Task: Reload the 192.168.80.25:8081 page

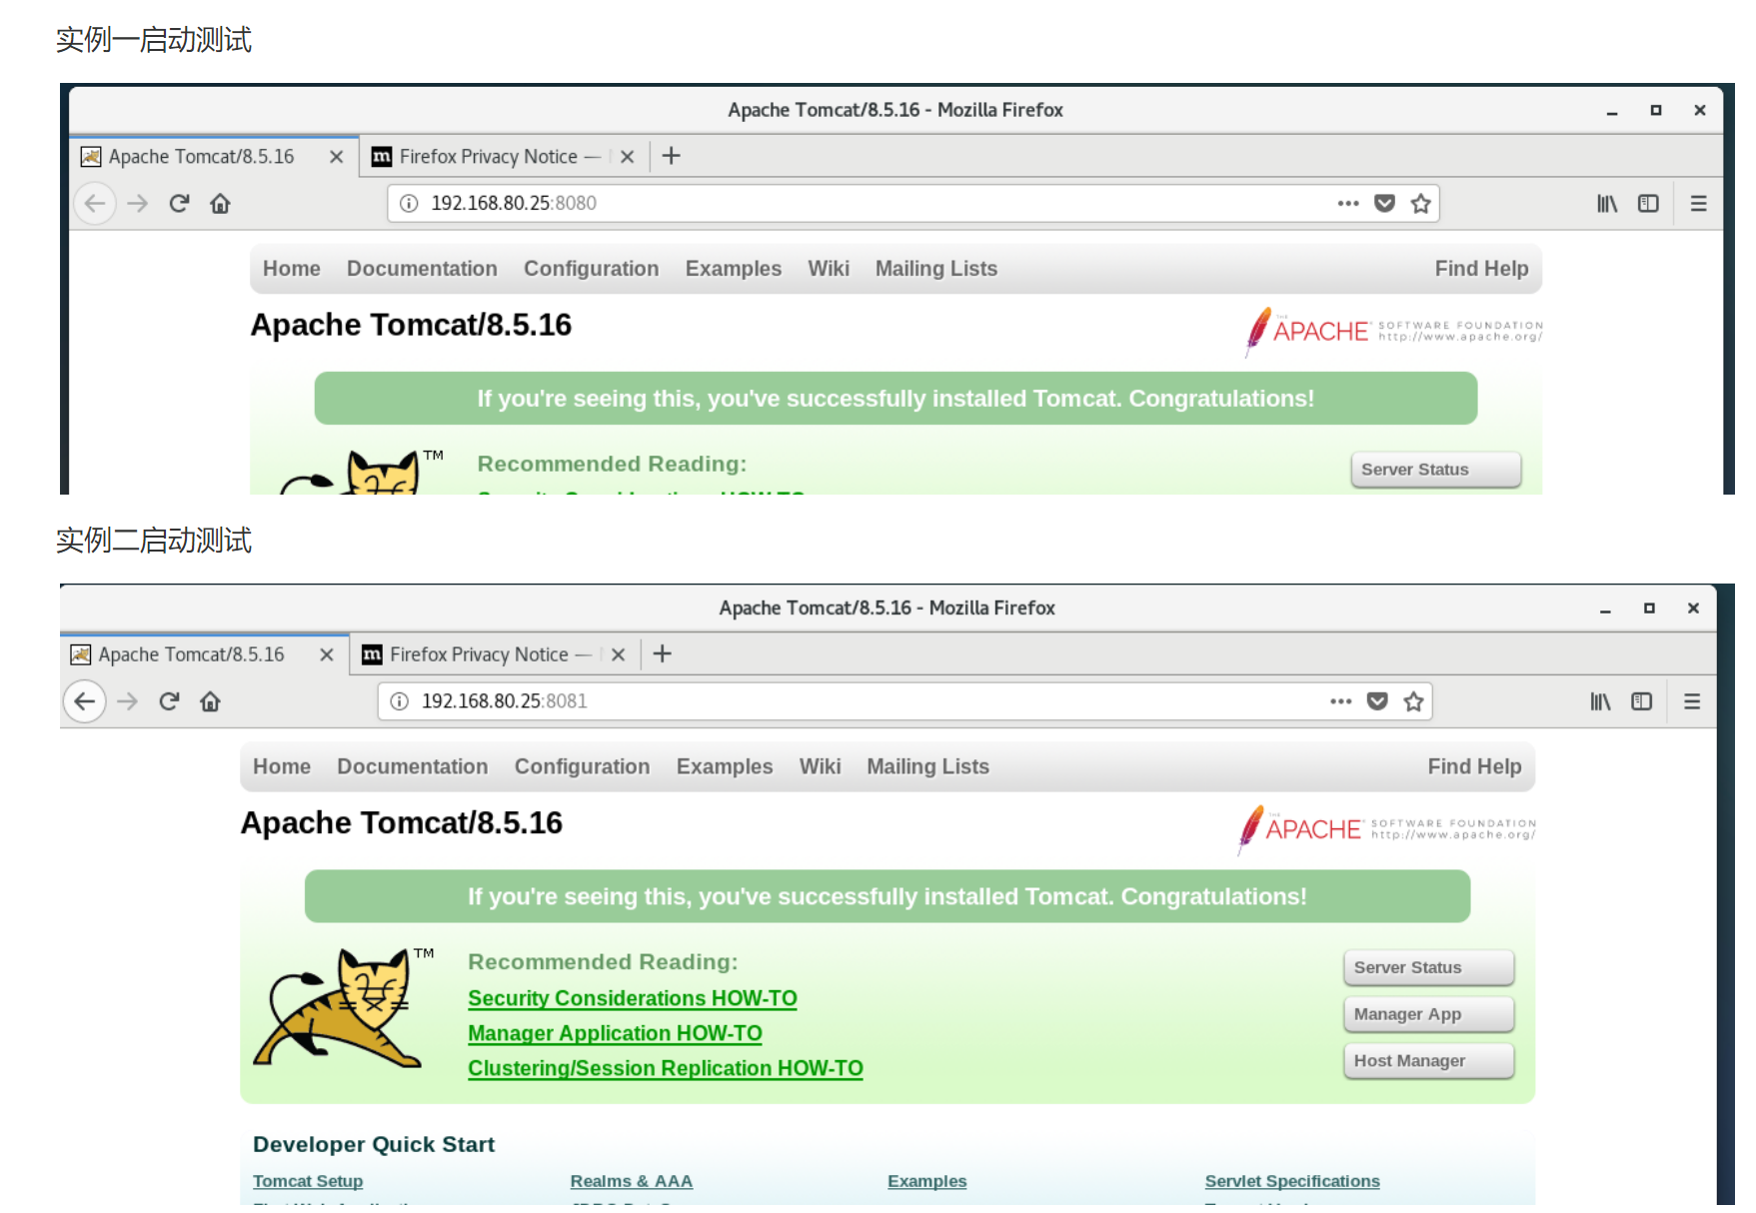Action: click(169, 701)
